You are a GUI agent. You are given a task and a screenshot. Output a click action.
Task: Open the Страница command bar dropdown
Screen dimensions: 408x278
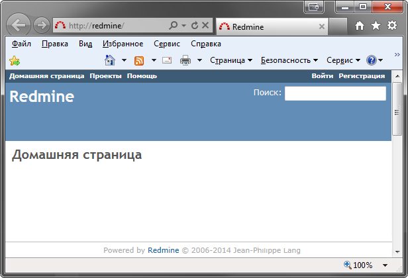coord(231,60)
